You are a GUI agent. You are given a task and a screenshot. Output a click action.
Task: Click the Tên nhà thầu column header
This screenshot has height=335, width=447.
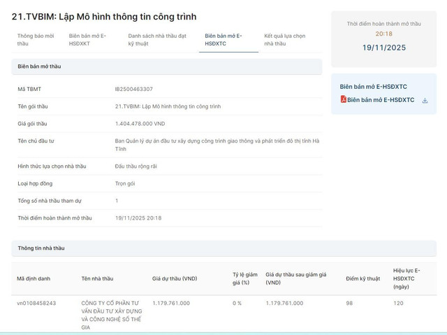click(x=97, y=278)
